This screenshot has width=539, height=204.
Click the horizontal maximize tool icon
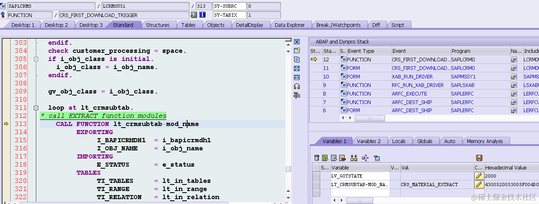[x=297, y=77]
